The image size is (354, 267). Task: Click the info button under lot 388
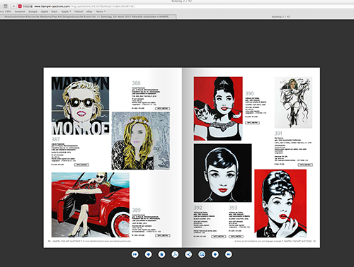click(x=162, y=109)
